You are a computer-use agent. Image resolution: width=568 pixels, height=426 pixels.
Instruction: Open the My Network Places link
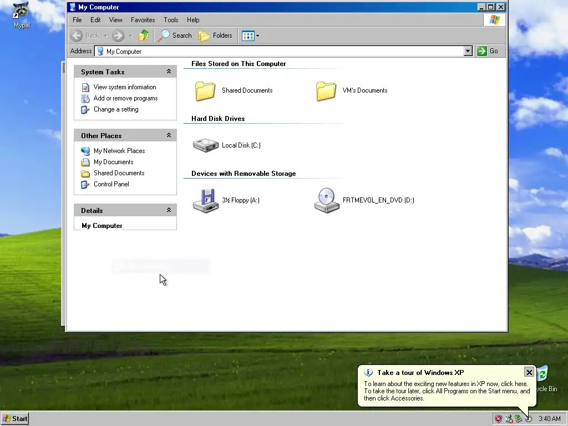(119, 151)
